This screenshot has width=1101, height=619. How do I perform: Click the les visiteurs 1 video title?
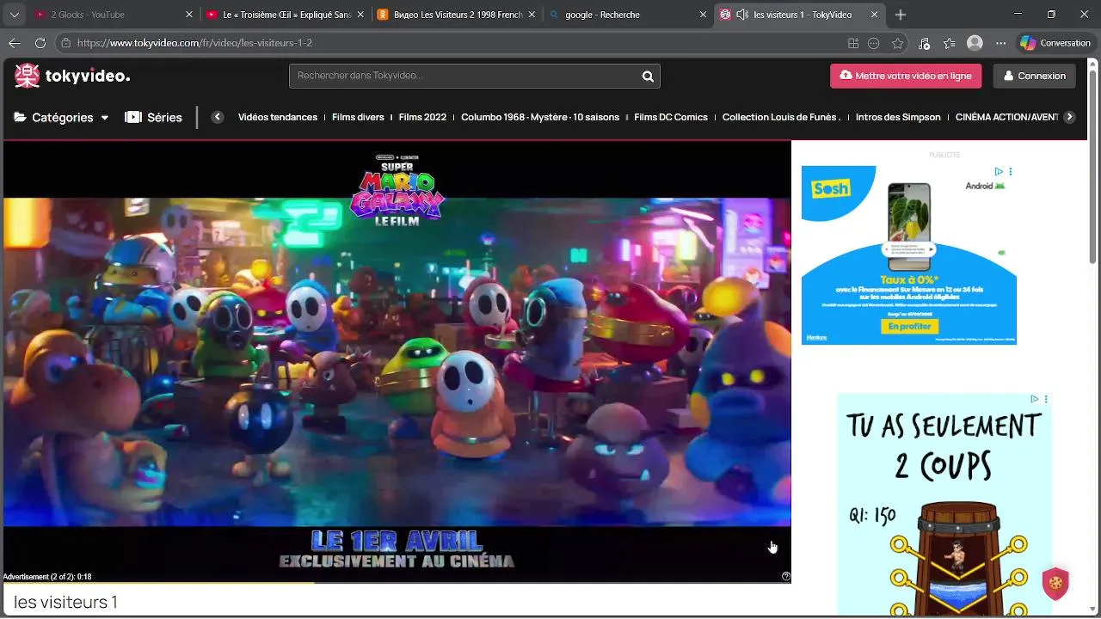coord(65,602)
